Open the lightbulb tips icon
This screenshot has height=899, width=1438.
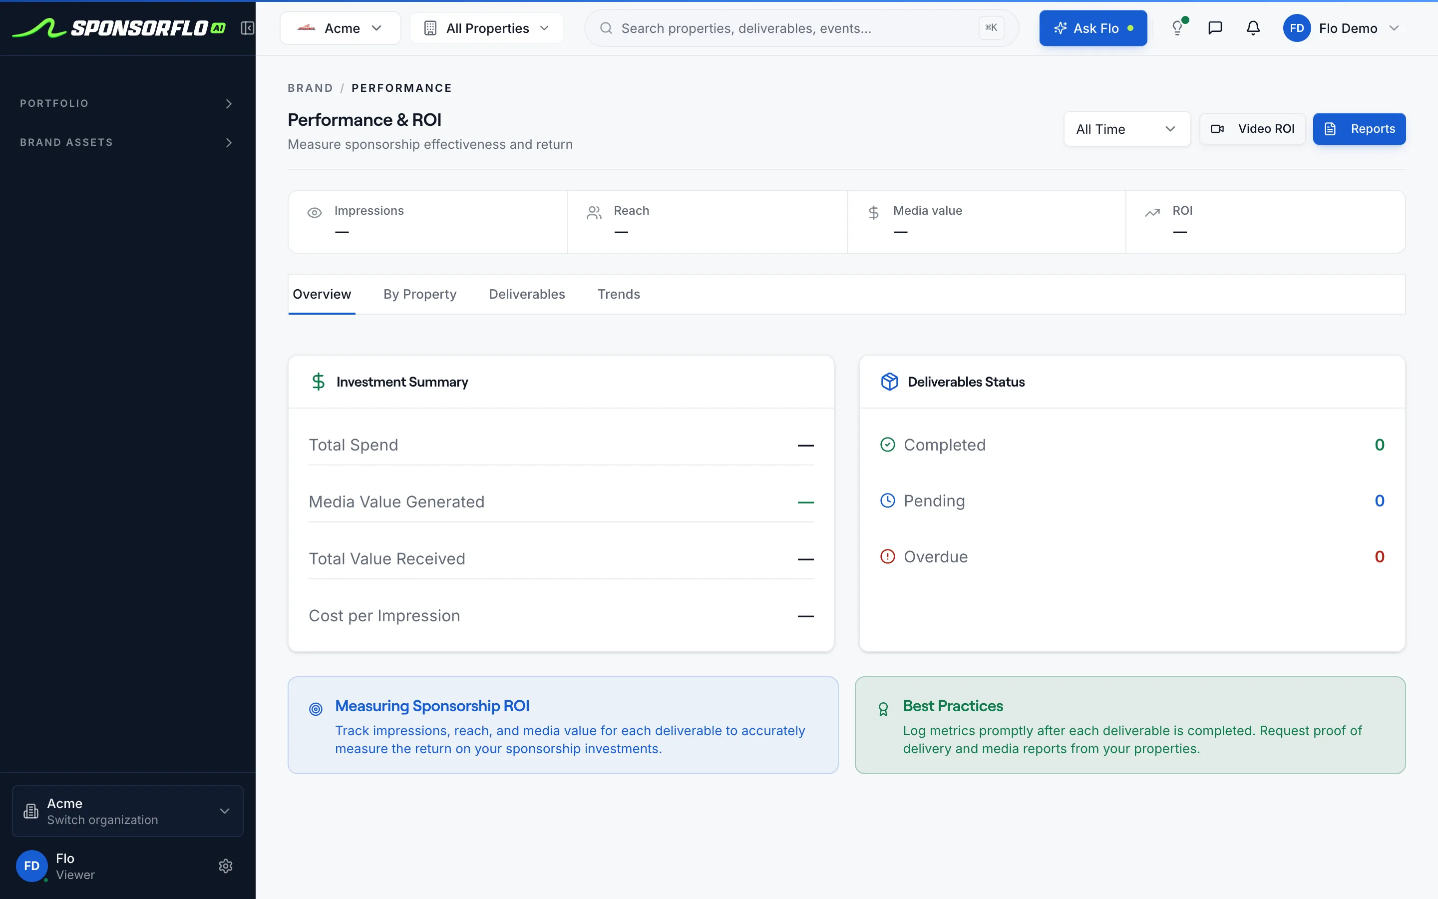(x=1178, y=28)
